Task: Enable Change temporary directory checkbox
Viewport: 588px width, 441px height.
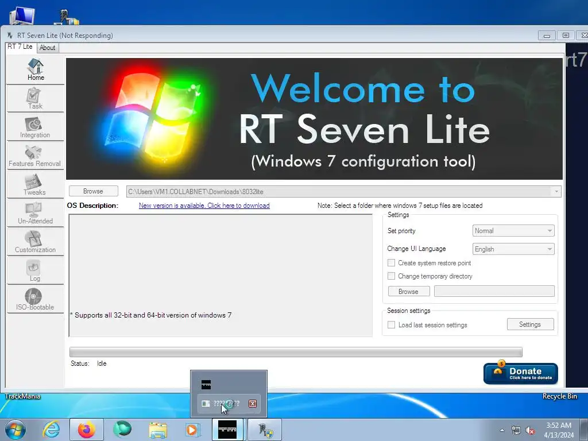Action: pos(391,276)
